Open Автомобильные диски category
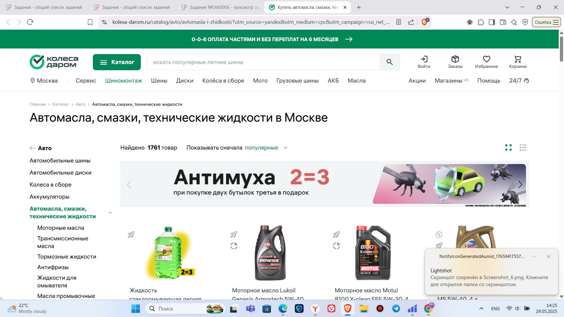This screenshot has width=564, height=317. (61, 172)
